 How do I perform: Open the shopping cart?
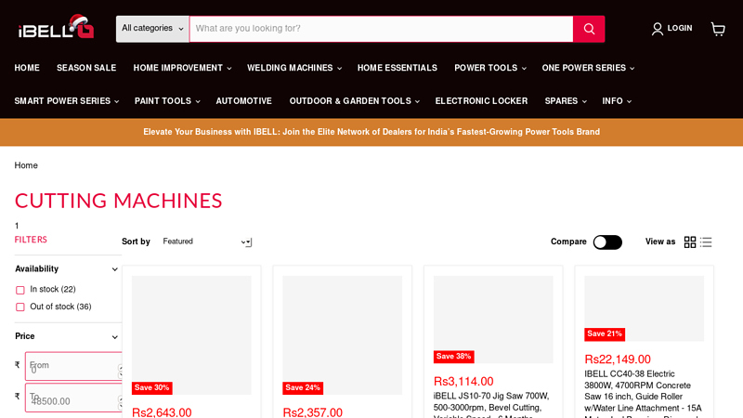point(718,29)
